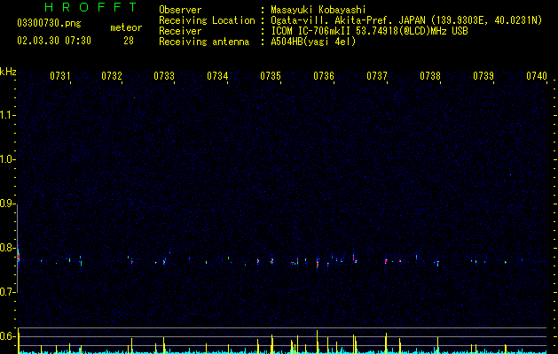
Task: Select the file name 03300730.png
Action: 49,23
